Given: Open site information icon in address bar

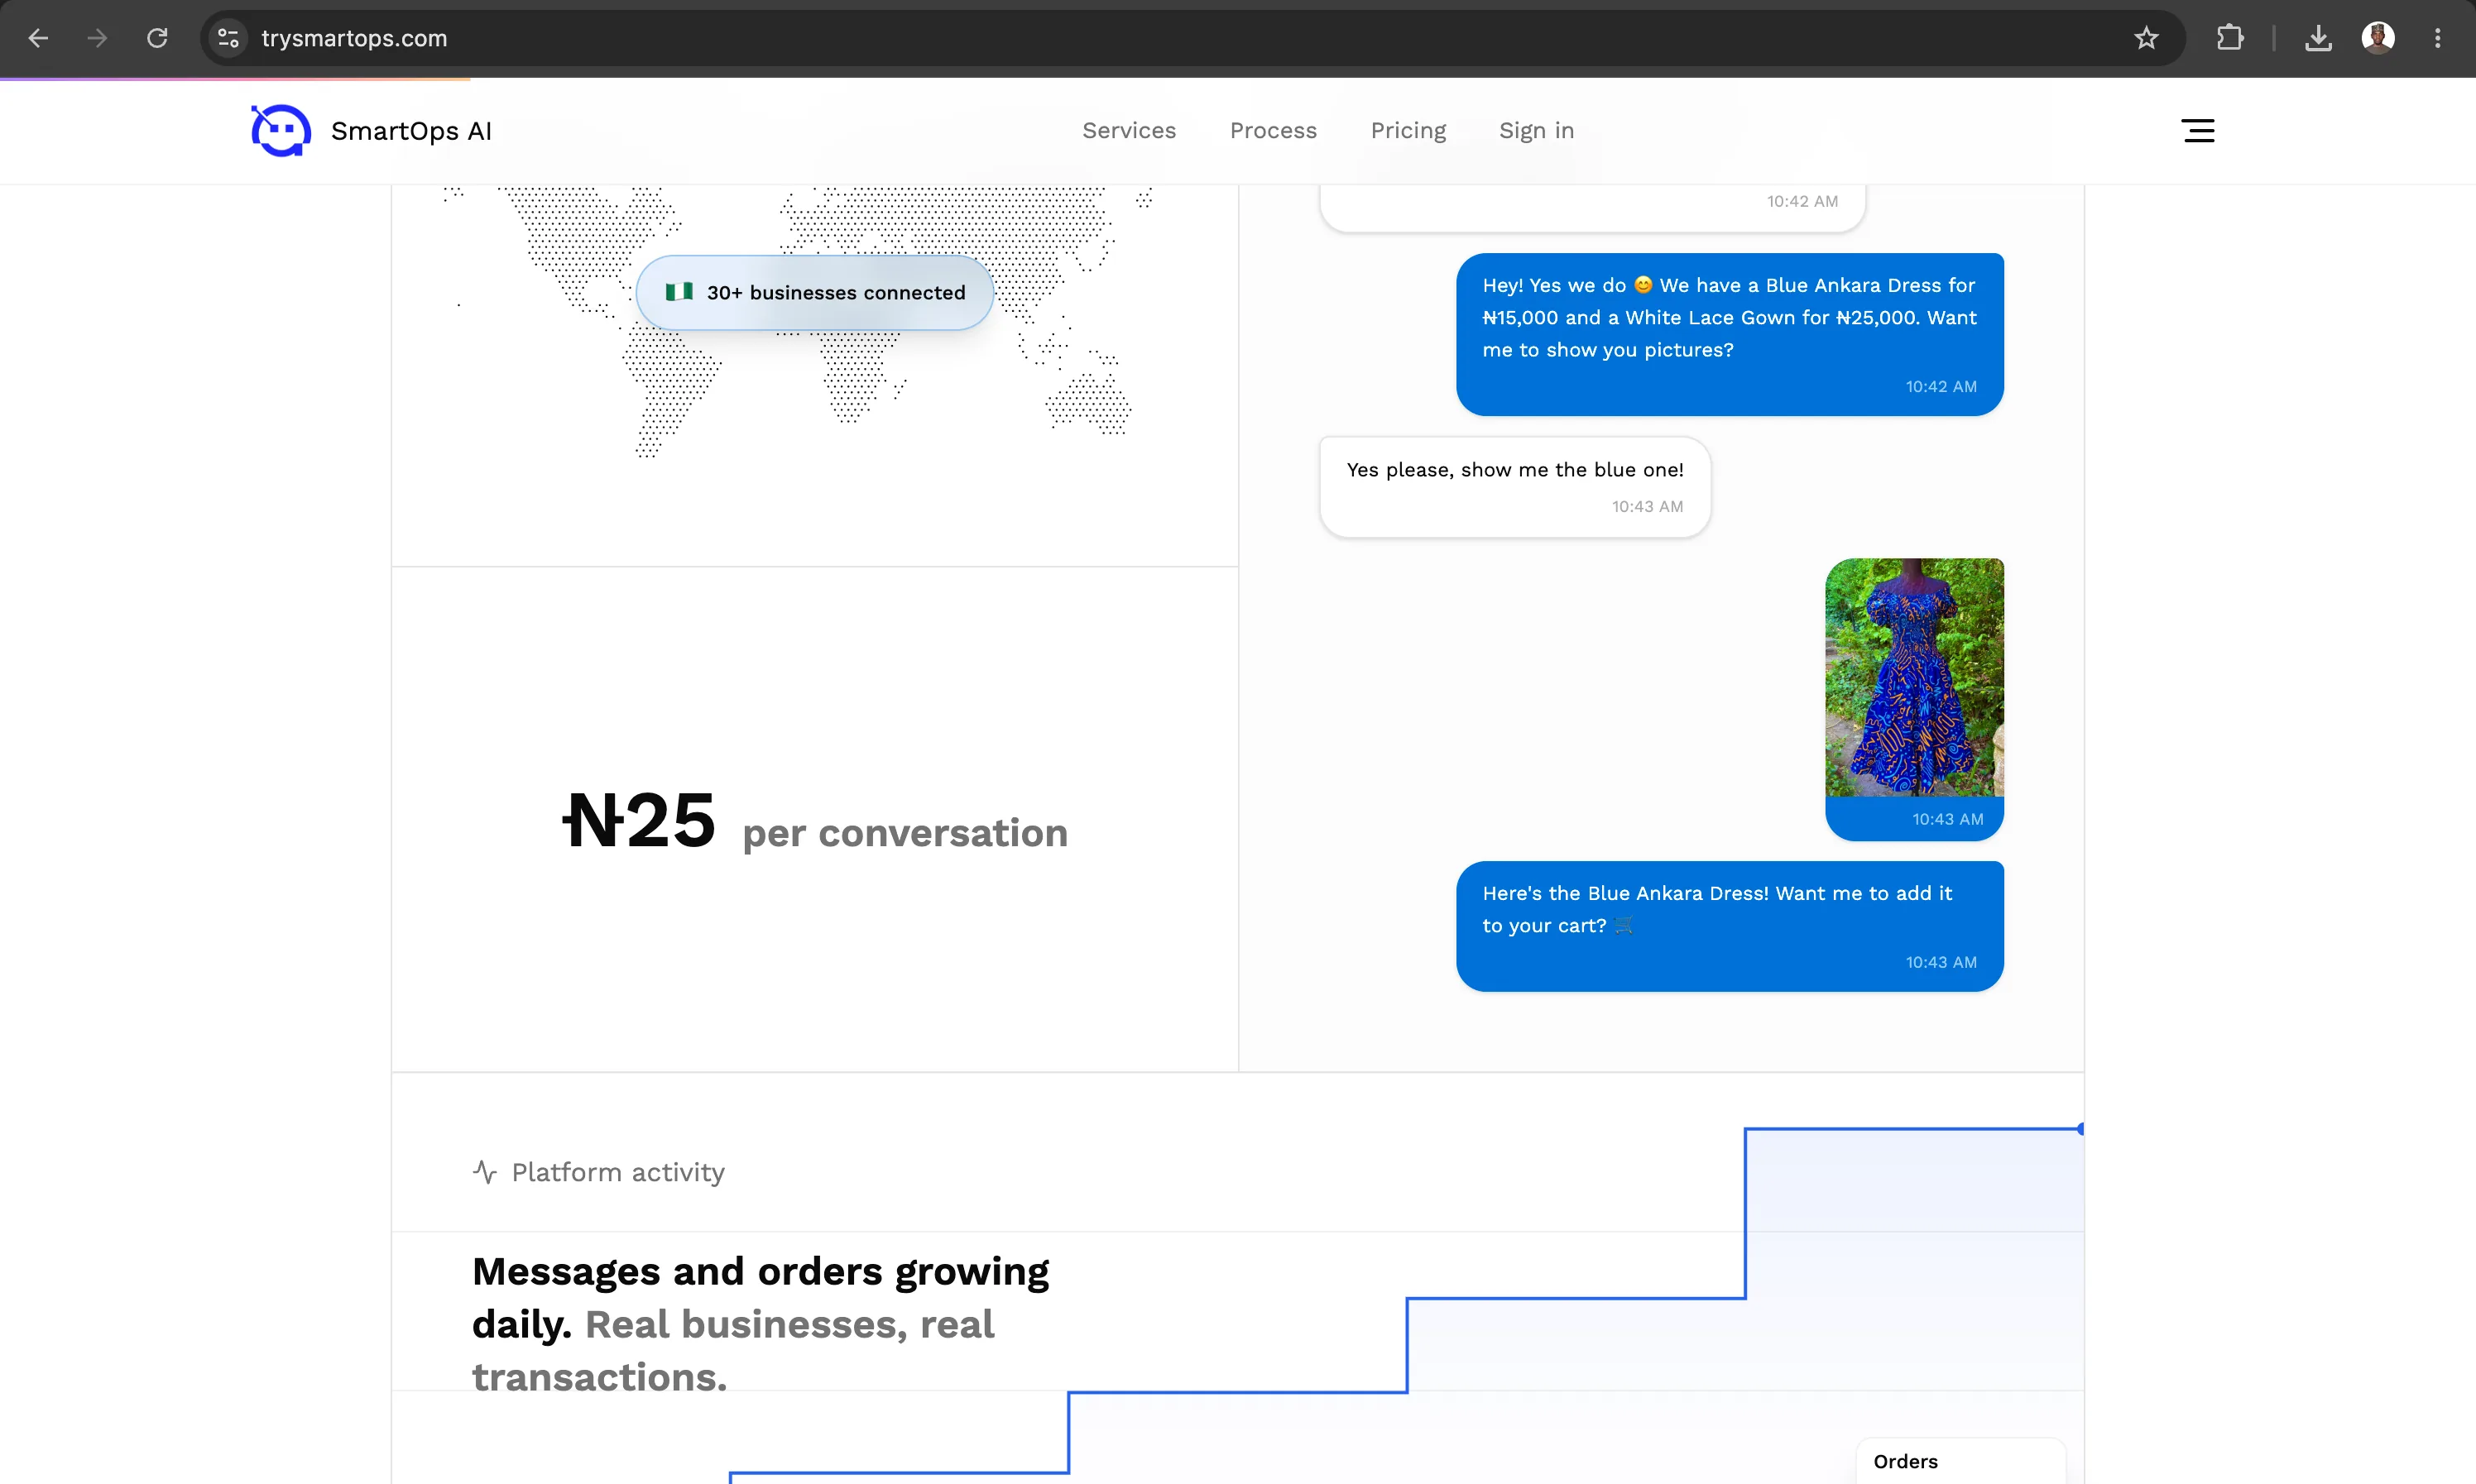Looking at the screenshot, I should [x=228, y=38].
